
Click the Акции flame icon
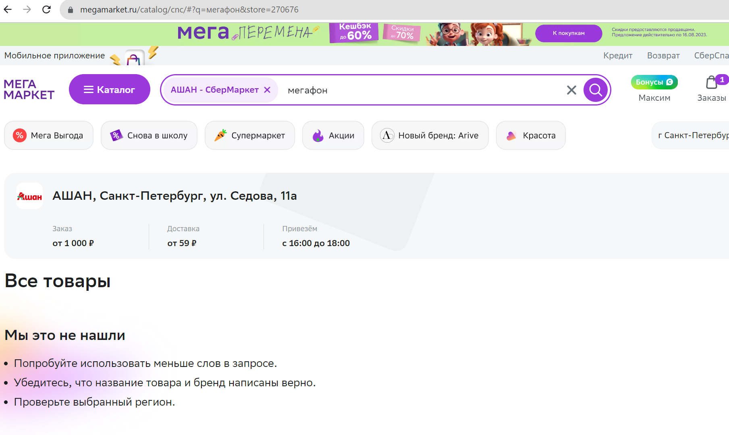[x=318, y=135]
